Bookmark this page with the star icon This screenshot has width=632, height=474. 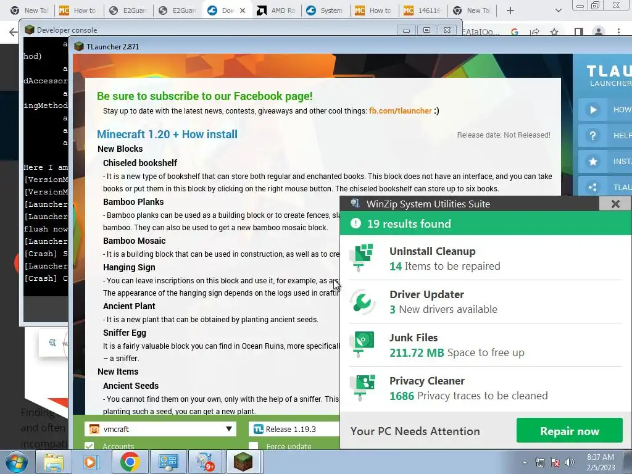coord(554,32)
